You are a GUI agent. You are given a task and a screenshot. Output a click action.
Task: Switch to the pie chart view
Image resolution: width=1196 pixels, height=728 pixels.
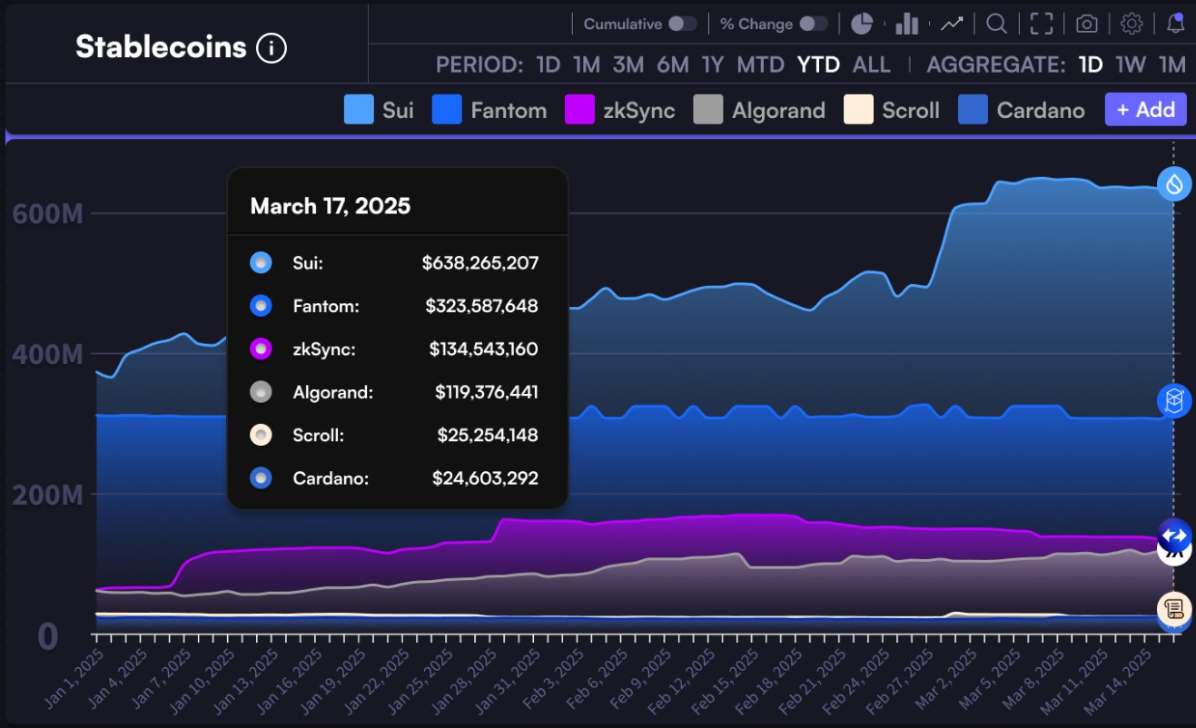tap(862, 24)
